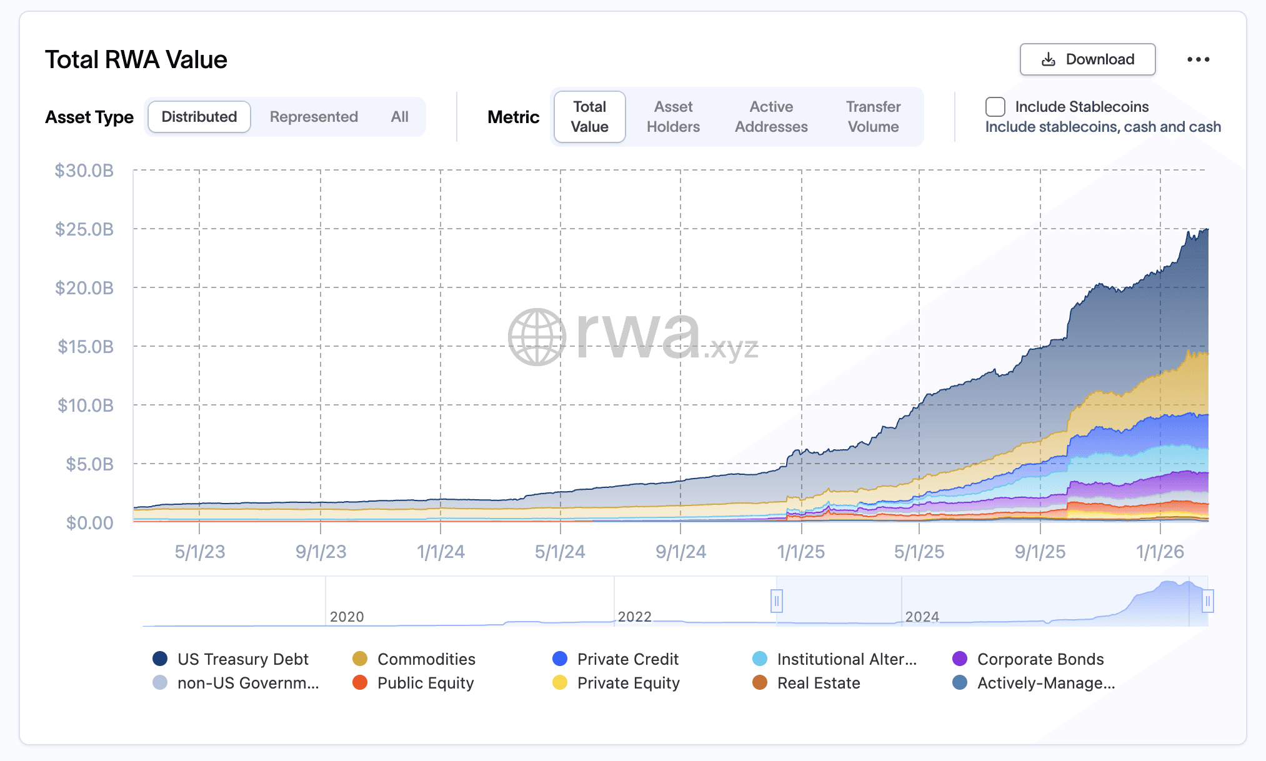Hide Private Credit series via legend

560,659
